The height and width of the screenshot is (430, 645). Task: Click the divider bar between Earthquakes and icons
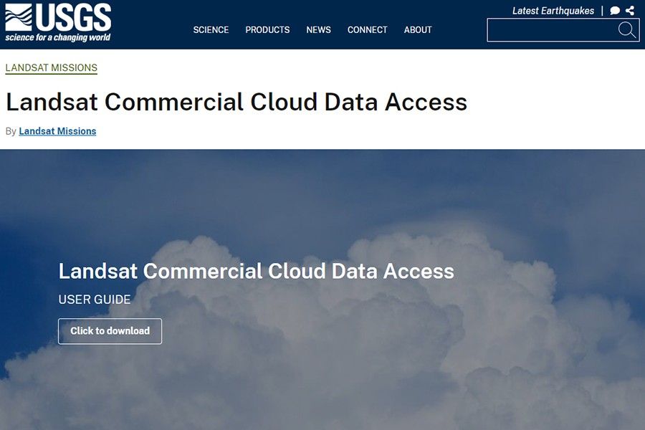(603, 11)
